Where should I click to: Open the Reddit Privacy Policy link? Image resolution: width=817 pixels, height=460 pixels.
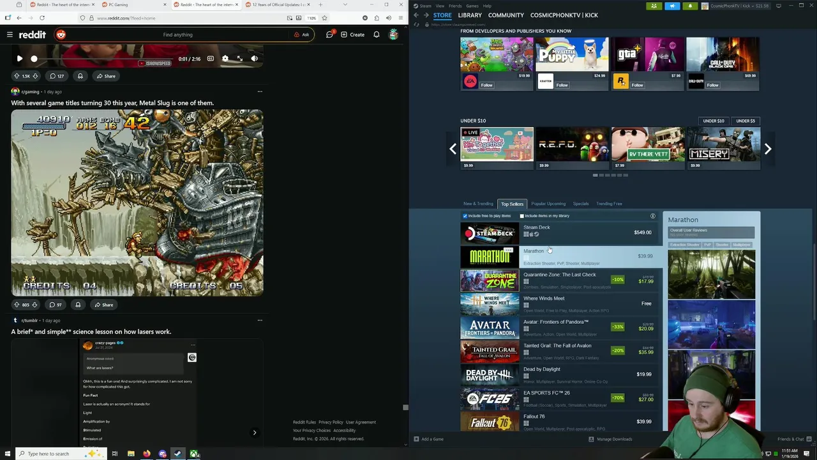tap(331, 422)
